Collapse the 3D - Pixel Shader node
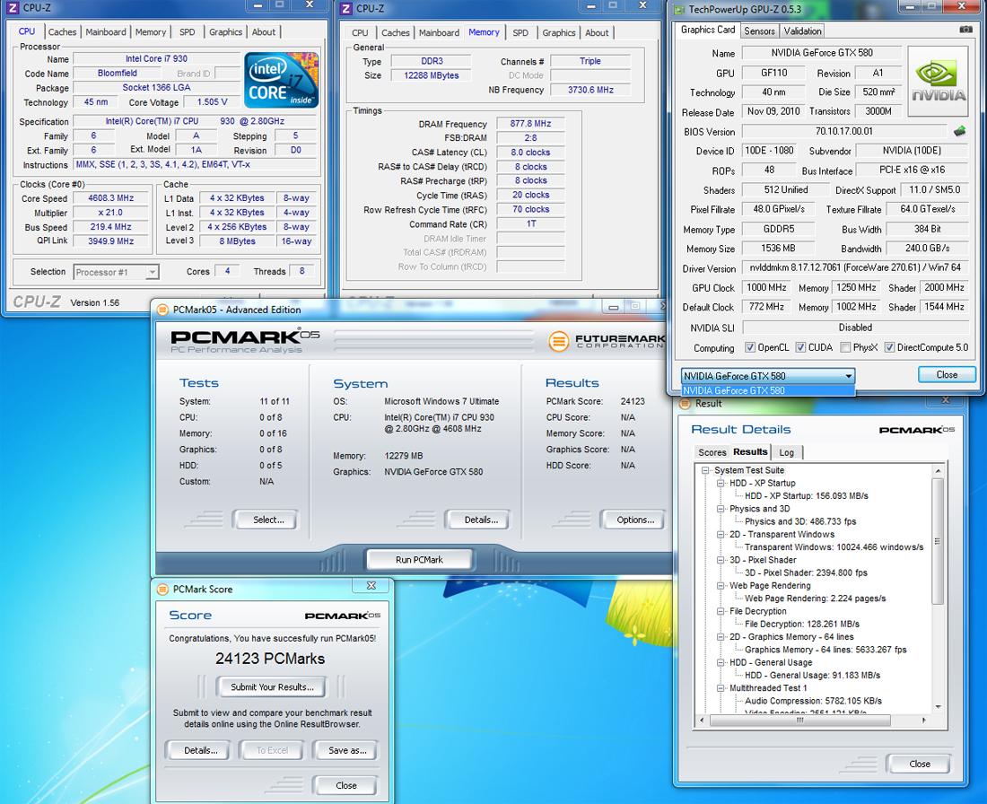 pyautogui.click(x=721, y=560)
